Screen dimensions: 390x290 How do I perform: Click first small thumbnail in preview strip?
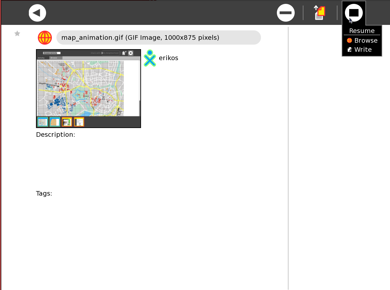[x=42, y=122]
